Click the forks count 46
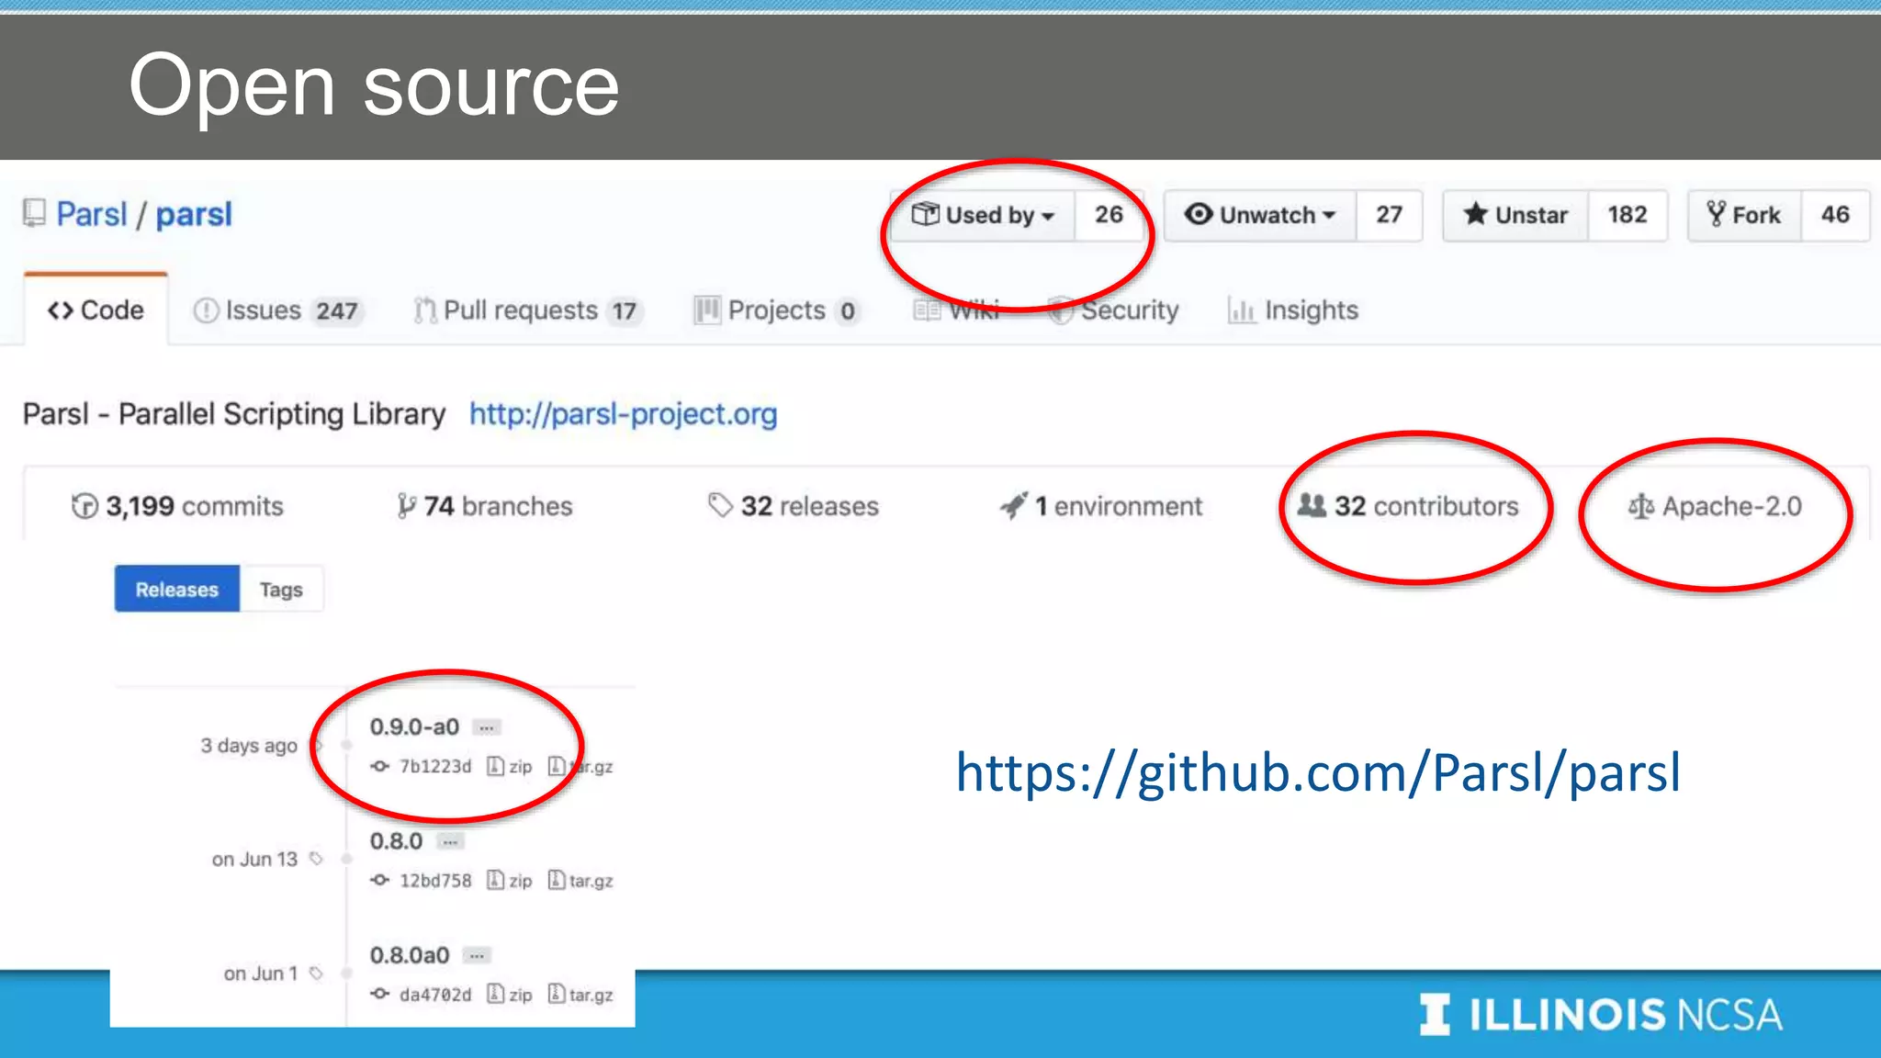 coord(1835,215)
